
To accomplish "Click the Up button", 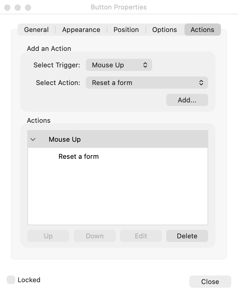I will [x=48, y=236].
